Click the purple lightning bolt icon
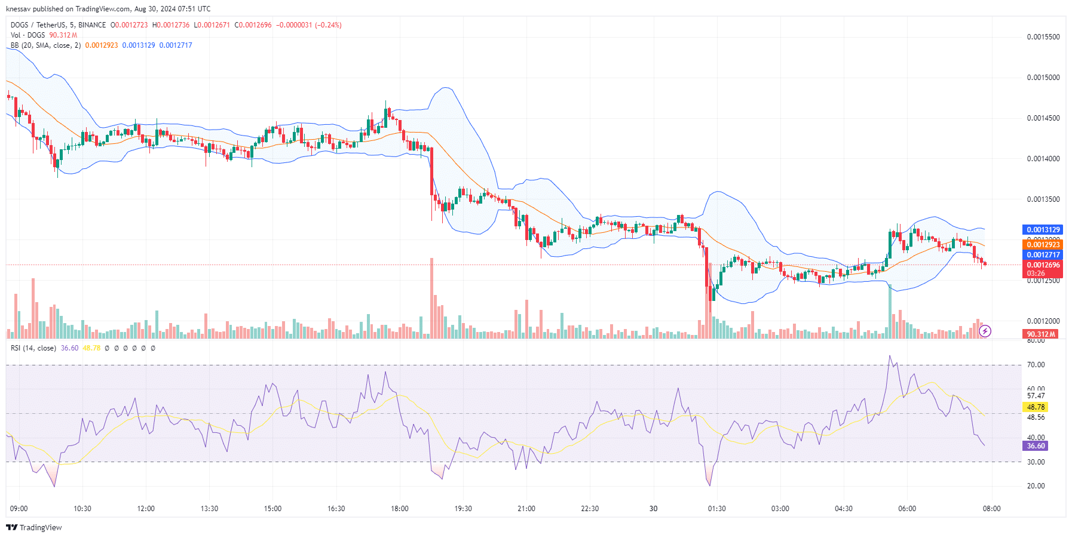Image resolution: width=1072 pixels, height=538 pixels. coord(985,331)
